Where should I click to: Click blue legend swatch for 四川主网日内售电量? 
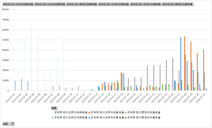pos(89,118)
